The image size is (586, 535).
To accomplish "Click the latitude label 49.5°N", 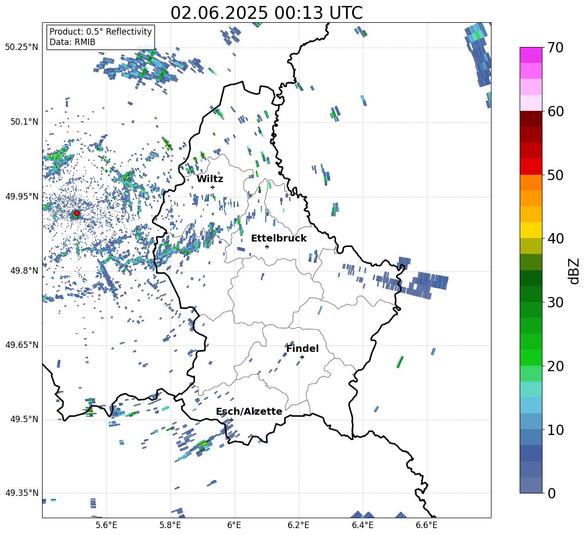I will pyautogui.click(x=24, y=419).
